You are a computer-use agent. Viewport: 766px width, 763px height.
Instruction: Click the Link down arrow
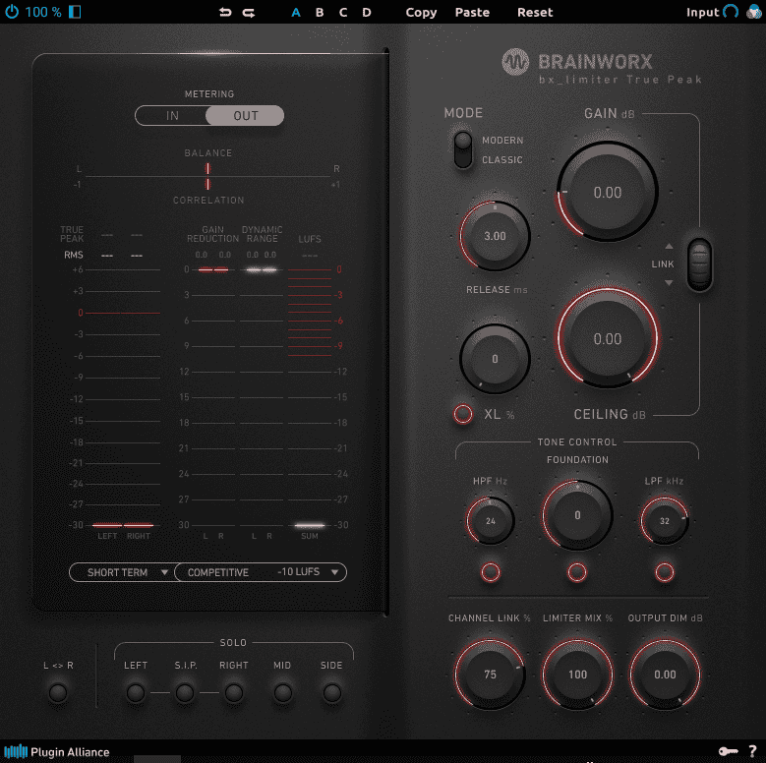click(x=669, y=283)
